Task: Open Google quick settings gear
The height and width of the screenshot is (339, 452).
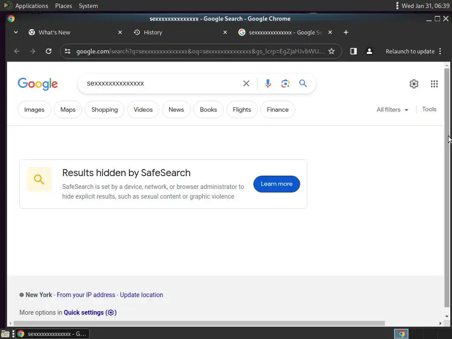Action: [414, 84]
